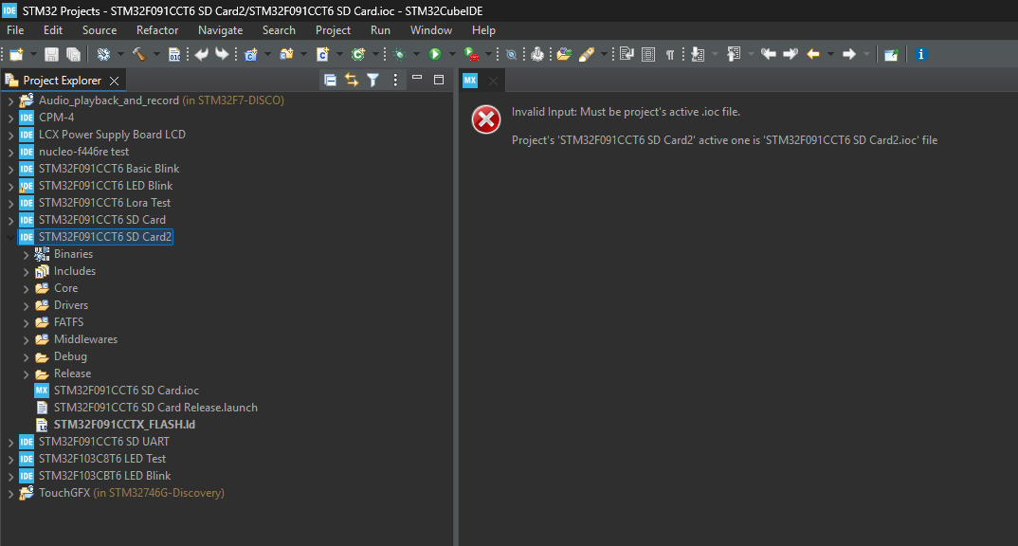Click the hammer Build icon in toolbar
1018x546 pixels.
139,55
